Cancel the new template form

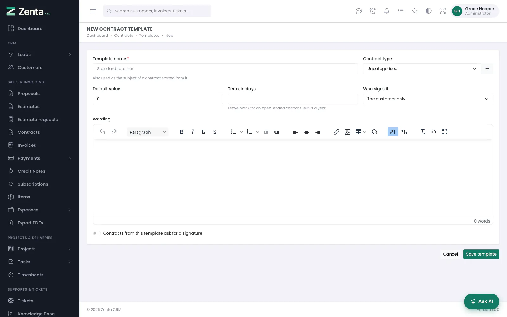click(x=450, y=254)
